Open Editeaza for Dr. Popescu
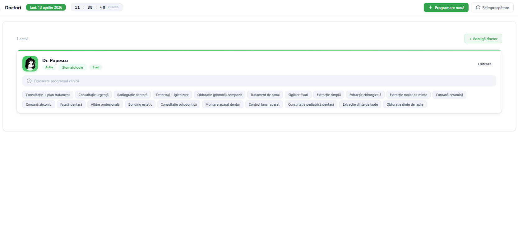The image size is (518, 230). pyautogui.click(x=484, y=64)
